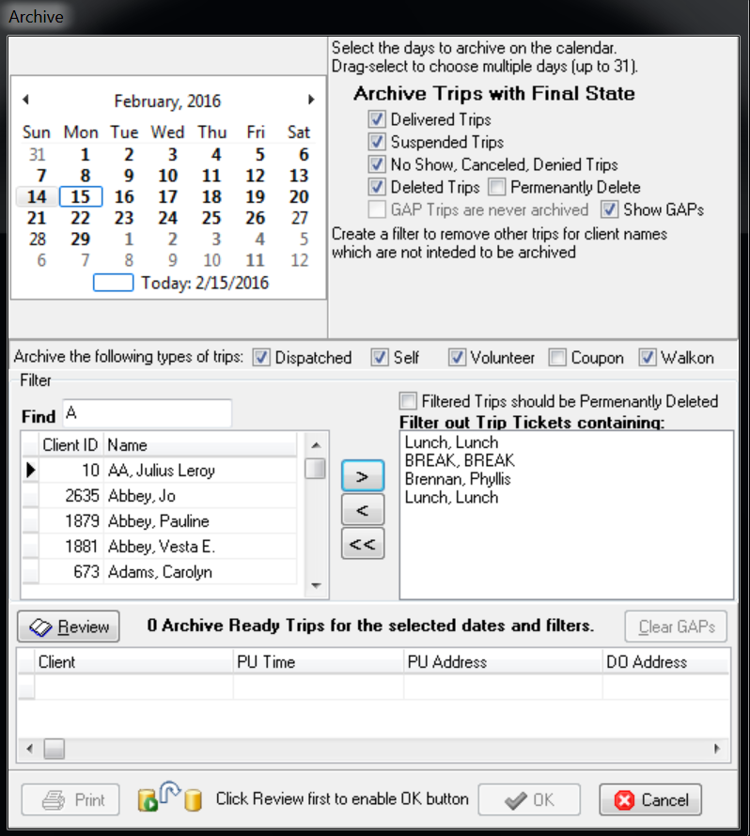The height and width of the screenshot is (836, 750).
Task: Uncheck Suspended Trips
Action: [377, 142]
